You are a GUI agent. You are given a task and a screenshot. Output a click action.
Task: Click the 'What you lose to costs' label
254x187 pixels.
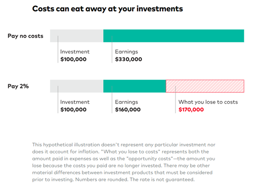tap(208, 102)
